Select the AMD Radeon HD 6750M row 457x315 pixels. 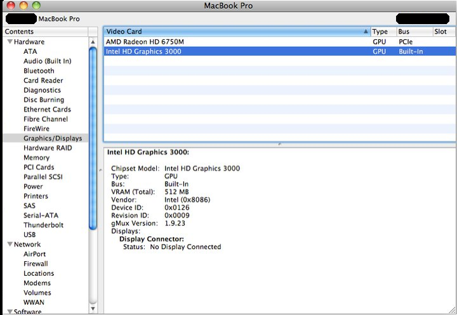tap(280, 42)
